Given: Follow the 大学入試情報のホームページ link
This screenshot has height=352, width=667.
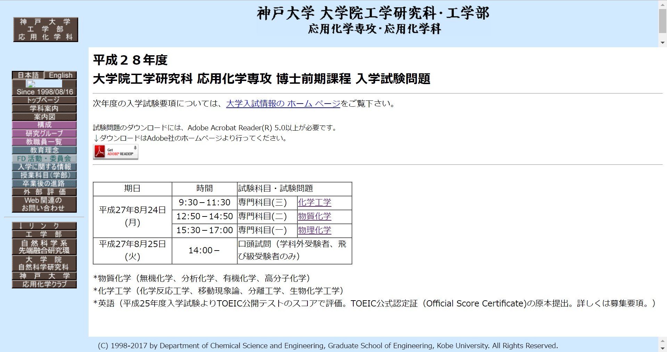Looking at the screenshot, I should click(x=283, y=104).
